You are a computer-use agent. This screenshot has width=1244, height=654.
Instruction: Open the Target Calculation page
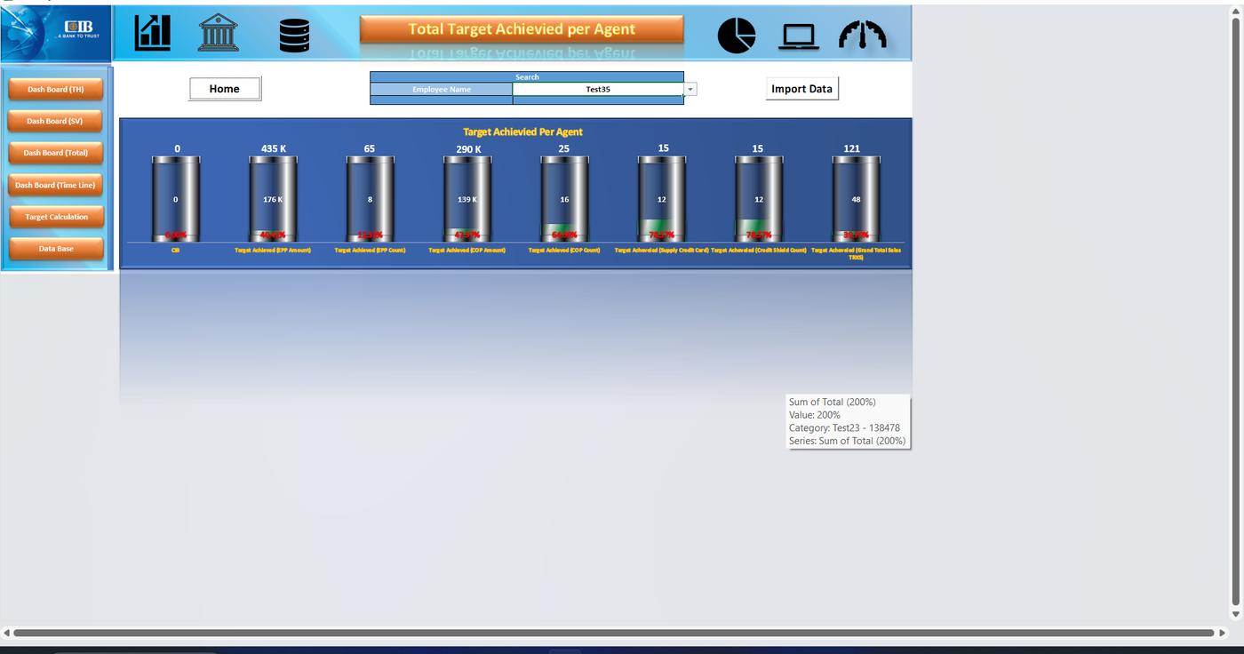coord(56,217)
